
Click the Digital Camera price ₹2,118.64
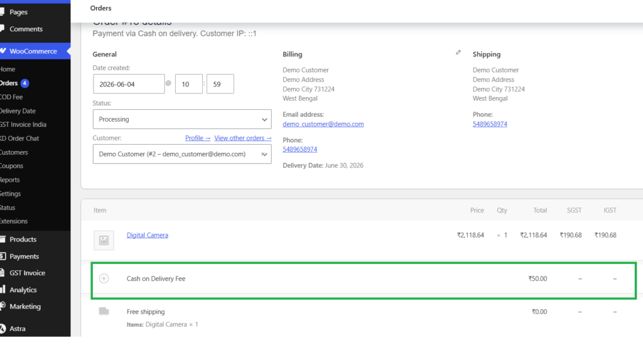click(x=470, y=235)
